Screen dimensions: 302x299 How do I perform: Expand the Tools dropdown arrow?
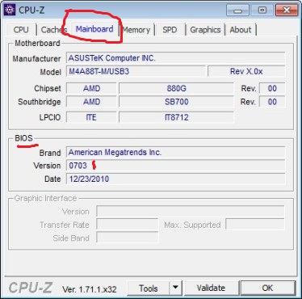tap(176, 288)
